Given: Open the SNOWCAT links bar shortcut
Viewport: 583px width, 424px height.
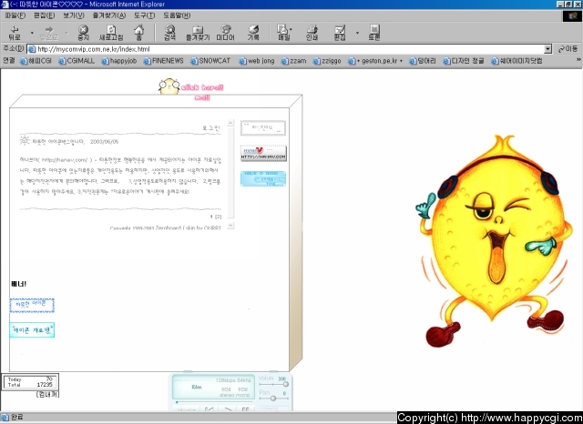Looking at the screenshot, I should tap(210, 61).
